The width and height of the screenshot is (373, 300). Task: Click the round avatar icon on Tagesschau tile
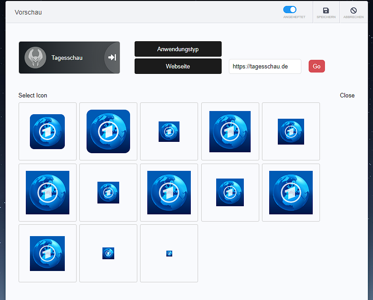click(35, 58)
